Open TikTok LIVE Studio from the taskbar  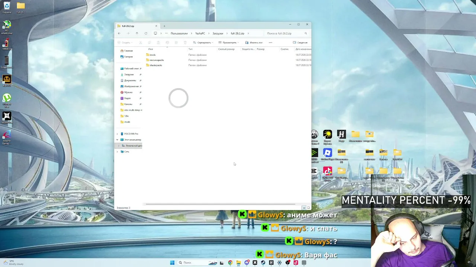point(296,263)
